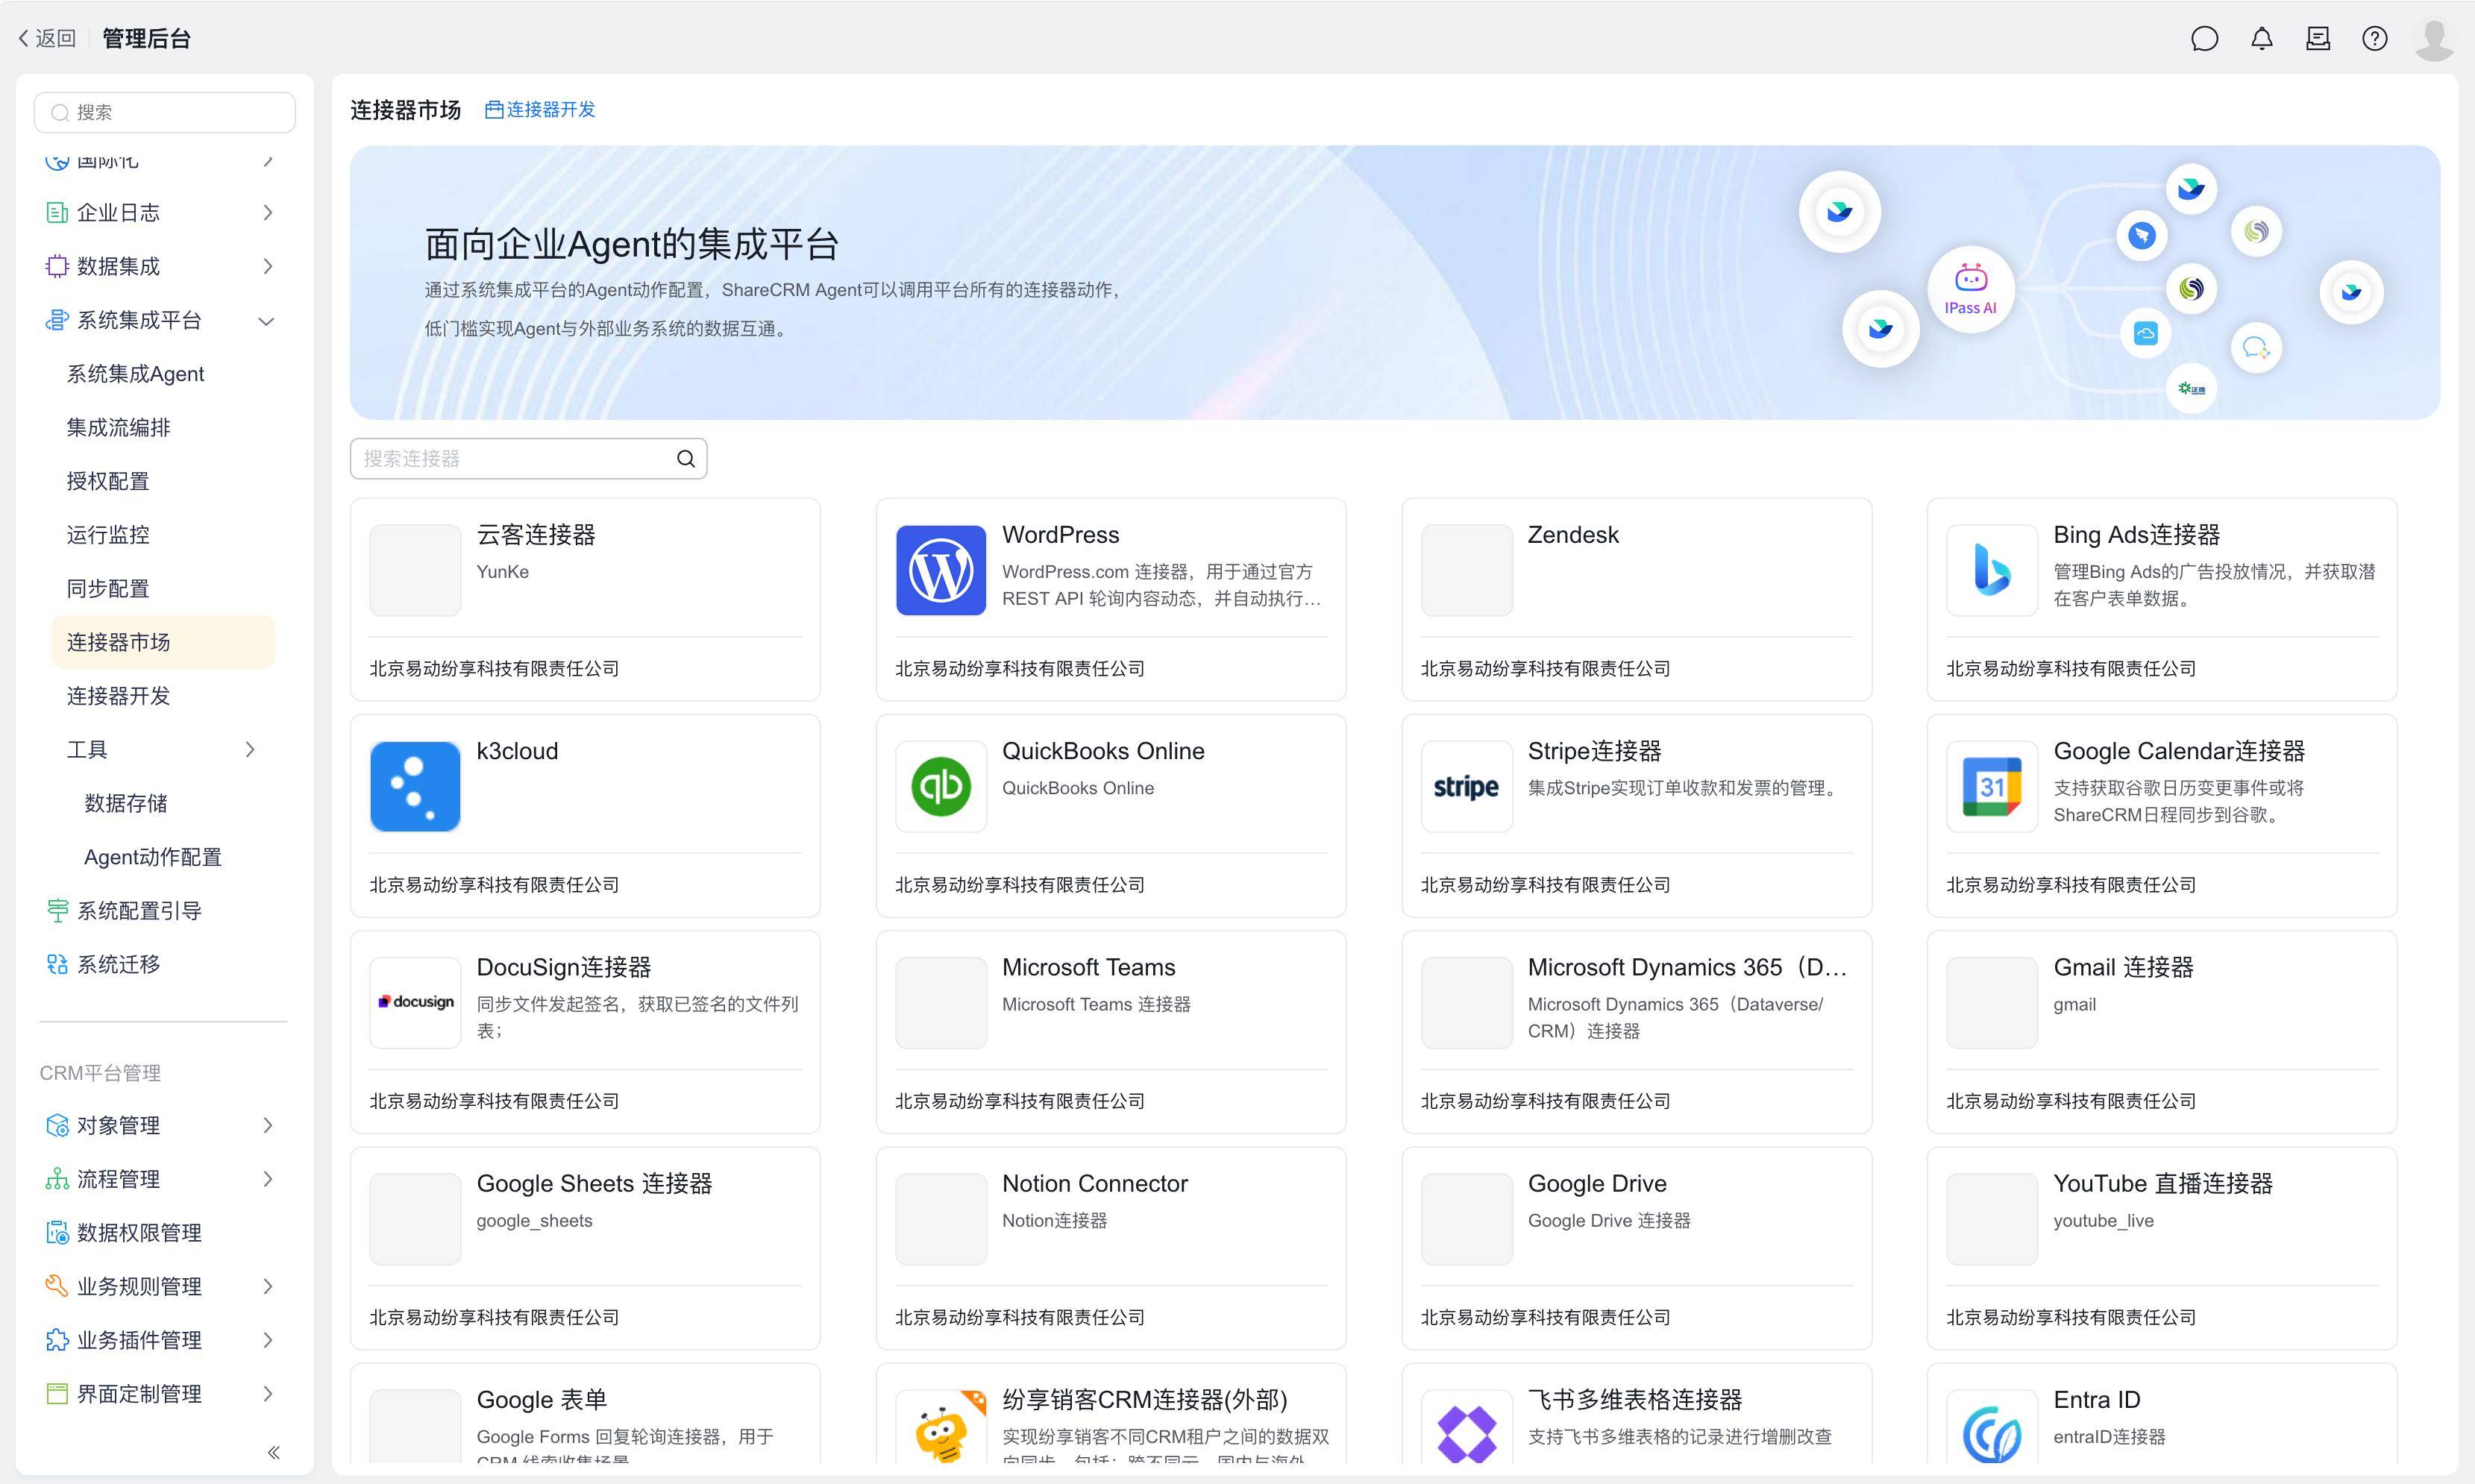The image size is (2475, 1484).
Task: Click the 系统配置引导 sidebar icon
Action: tap(57, 911)
